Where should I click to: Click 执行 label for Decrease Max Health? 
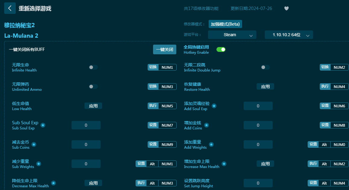pos(141,183)
